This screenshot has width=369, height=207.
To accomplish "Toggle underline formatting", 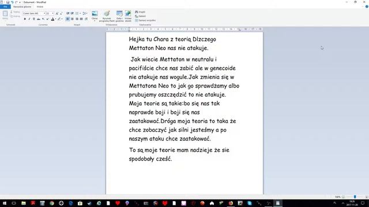I will click(34, 19).
